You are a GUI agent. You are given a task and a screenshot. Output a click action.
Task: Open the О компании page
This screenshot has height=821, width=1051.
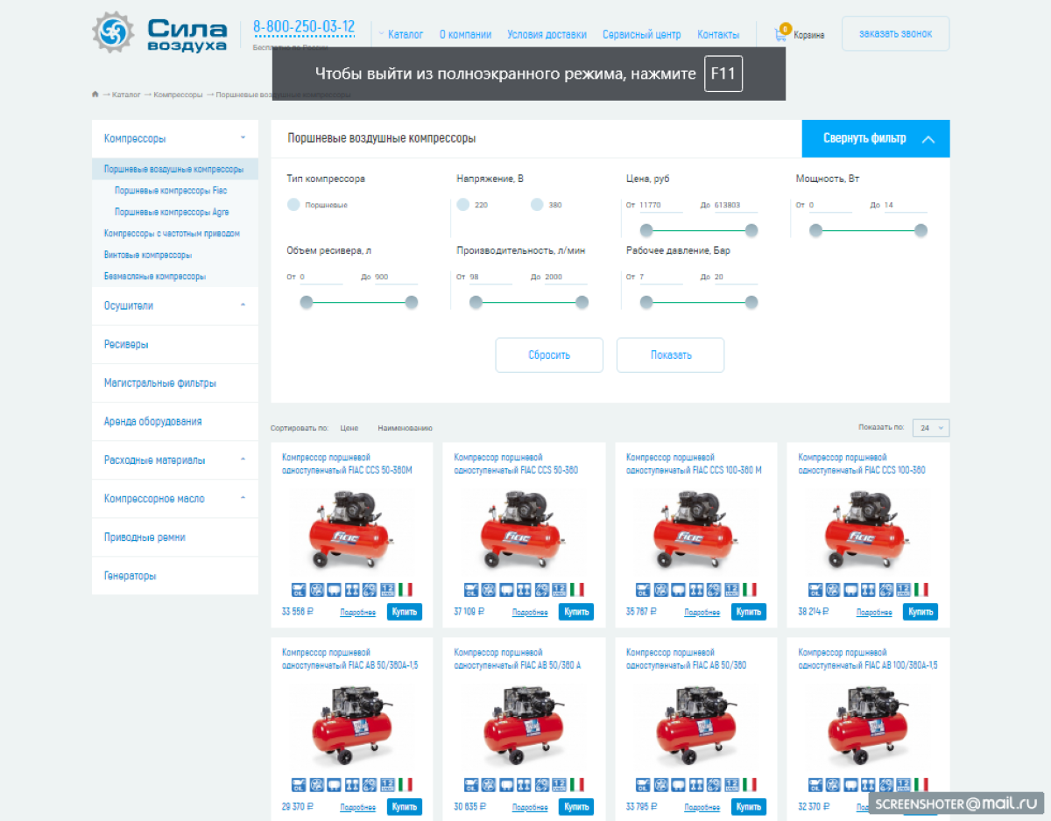(465, 35)
